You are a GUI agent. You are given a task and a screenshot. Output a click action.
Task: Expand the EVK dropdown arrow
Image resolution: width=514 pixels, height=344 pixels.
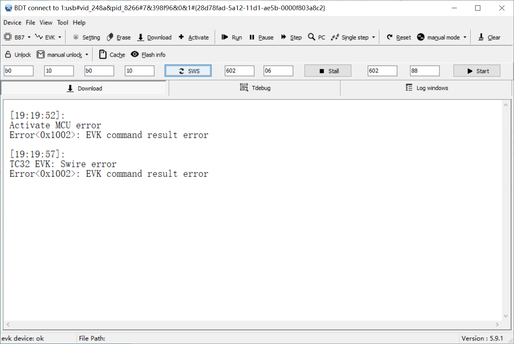pyautogui.click(x=60, y=37)
